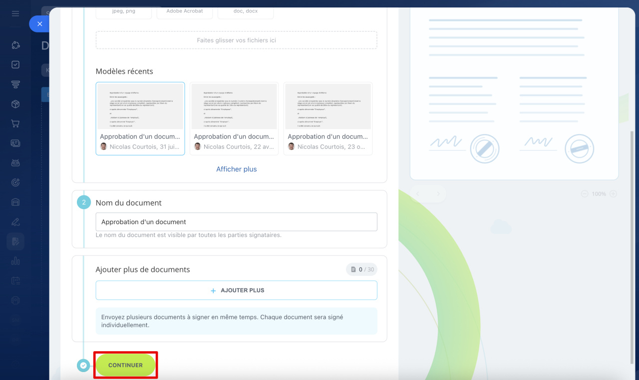Click the green Continuer button
Viewport: 639px width, 380px height.
click(126, 365)
